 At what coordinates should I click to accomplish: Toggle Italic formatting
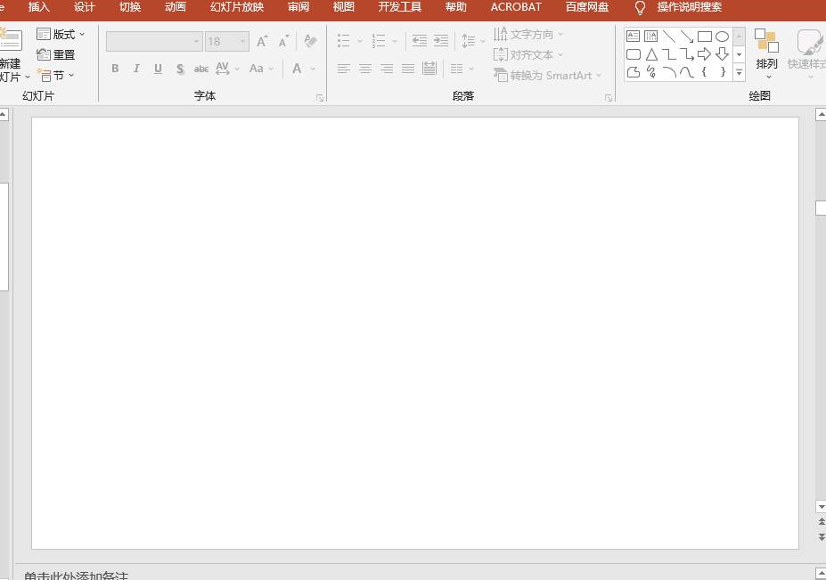[136, 69]
